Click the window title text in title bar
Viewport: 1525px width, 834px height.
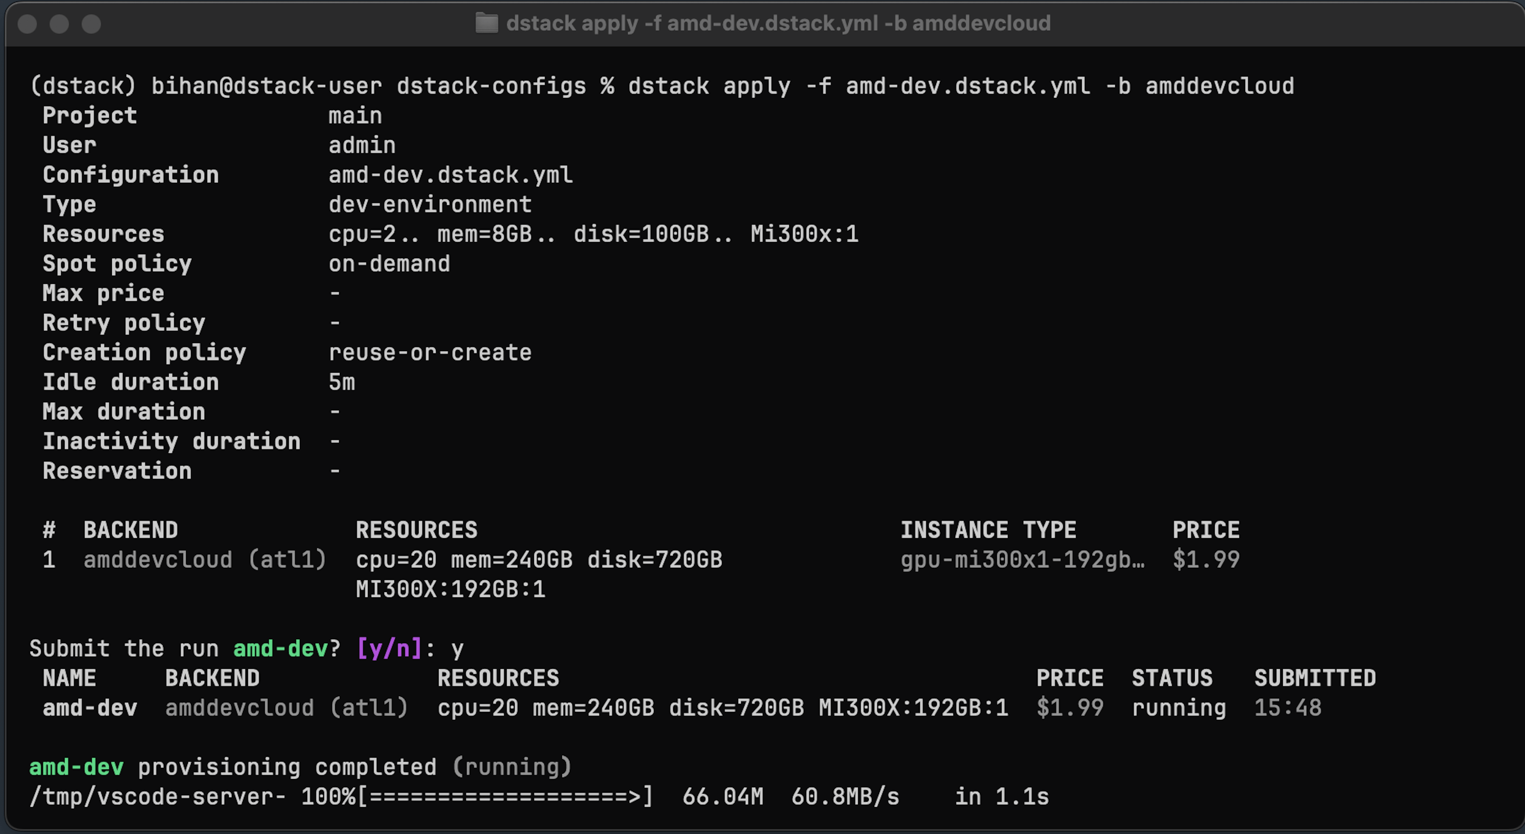pos(778,23)
